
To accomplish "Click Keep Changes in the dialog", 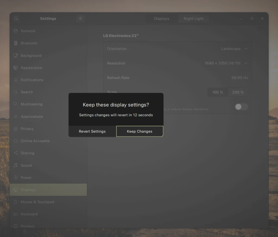I will pos(140,131).
